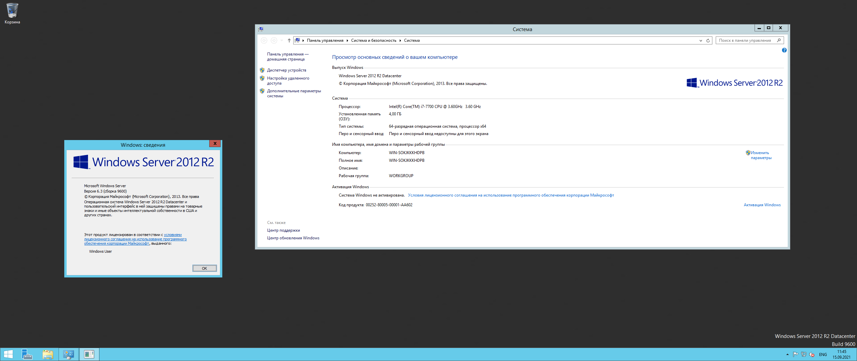Select Система и безопасность breadcrumb
Image resolution: width=857 pixels, height=361 pixels.
(374, 40)
